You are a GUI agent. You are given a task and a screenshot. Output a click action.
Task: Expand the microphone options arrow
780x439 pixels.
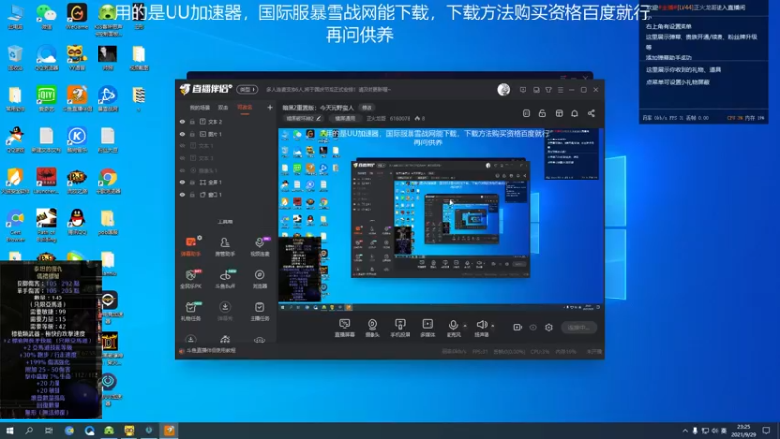tap(465, 326)
